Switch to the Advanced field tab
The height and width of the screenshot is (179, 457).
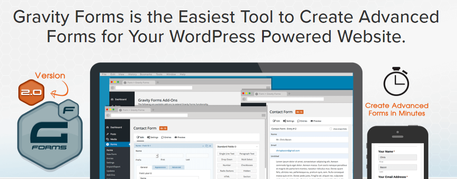pos(177,167)
